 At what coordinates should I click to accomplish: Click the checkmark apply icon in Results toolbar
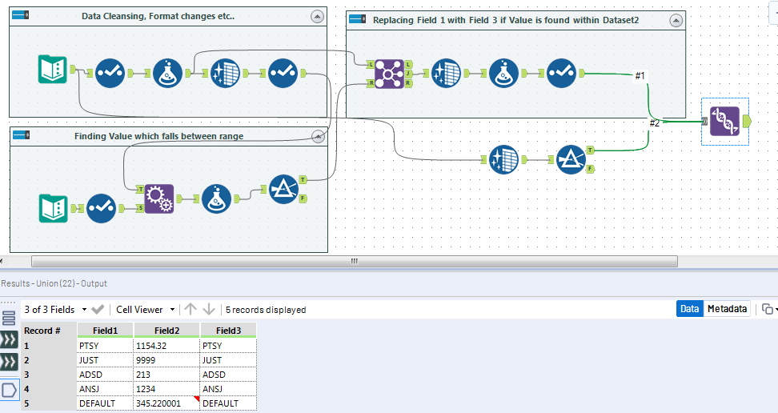(x=98, y=309)
